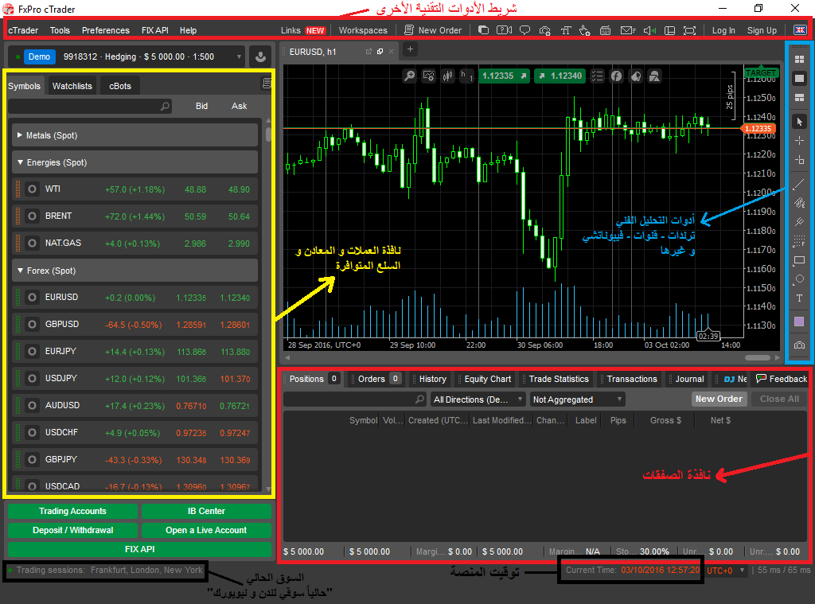Viewport: 815px width, 604px height.
Task: Click the Deposit / Withdrawal button
Action: click(x=72, y=530)
